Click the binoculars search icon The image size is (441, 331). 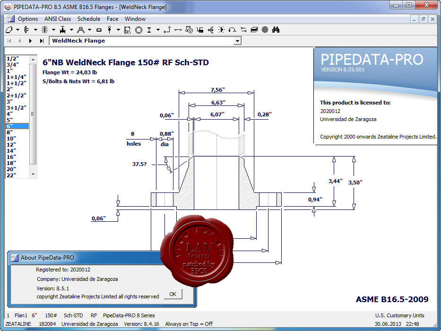tap(276, 30)
